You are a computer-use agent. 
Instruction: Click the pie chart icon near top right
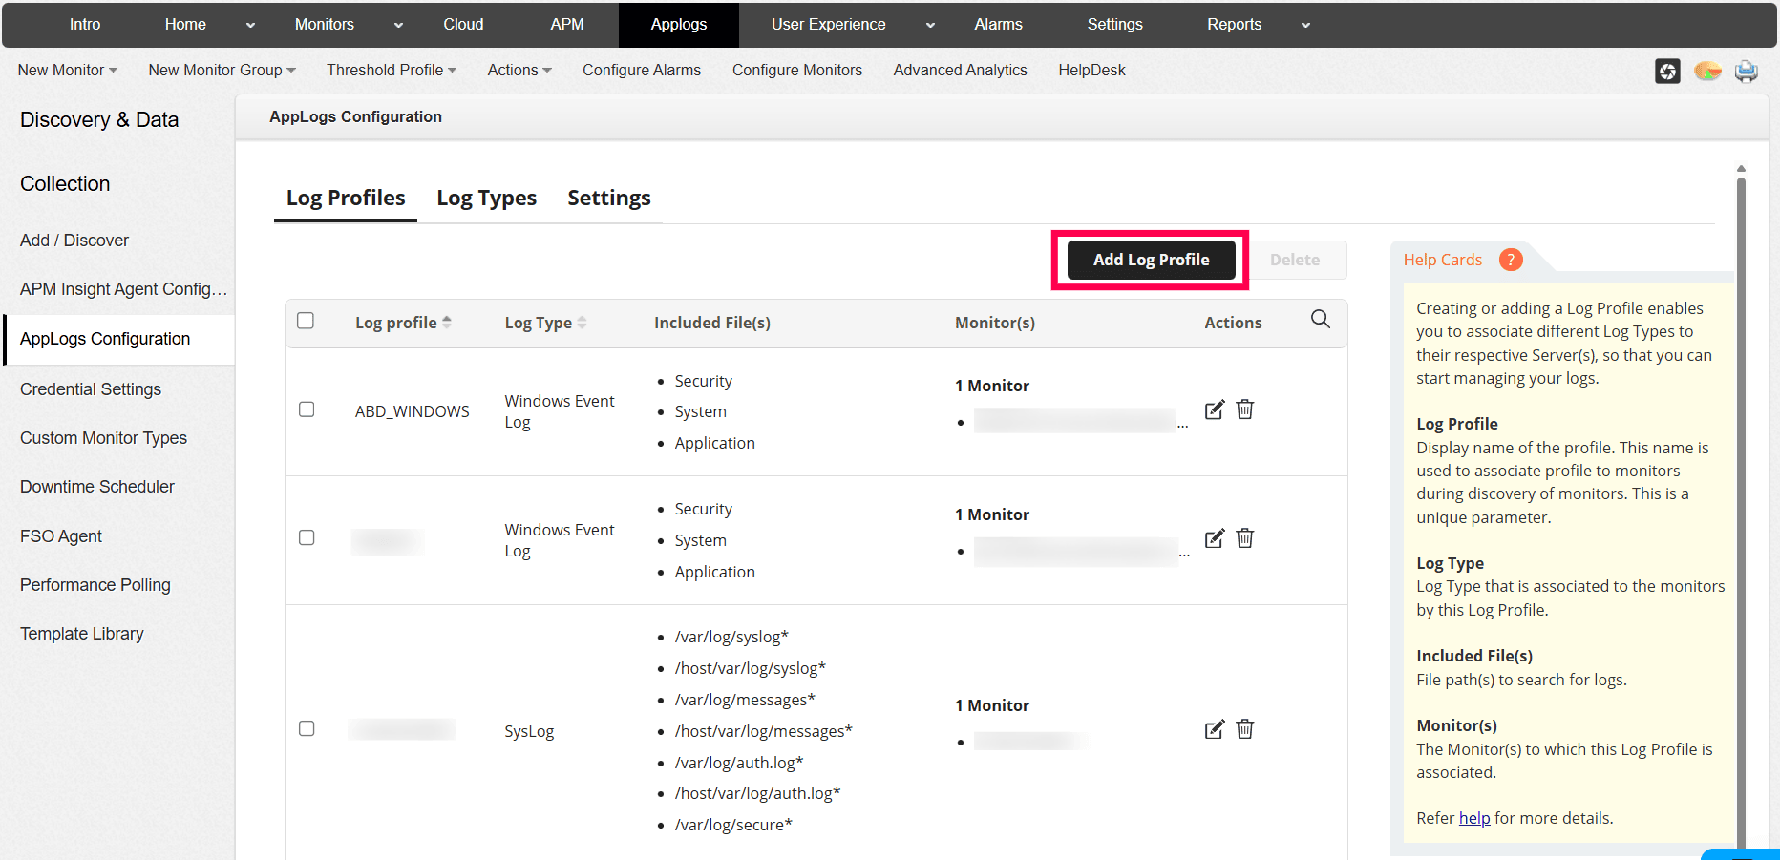point(1707,71)
